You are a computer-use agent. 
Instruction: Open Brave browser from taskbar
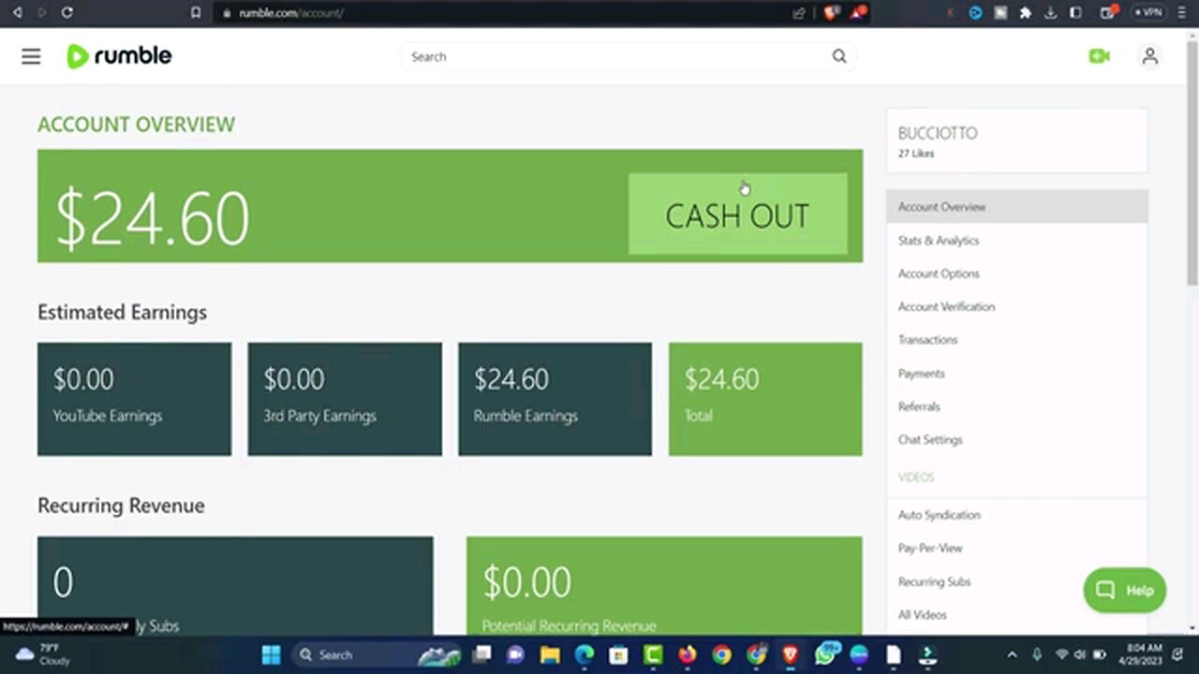[790, 654]
